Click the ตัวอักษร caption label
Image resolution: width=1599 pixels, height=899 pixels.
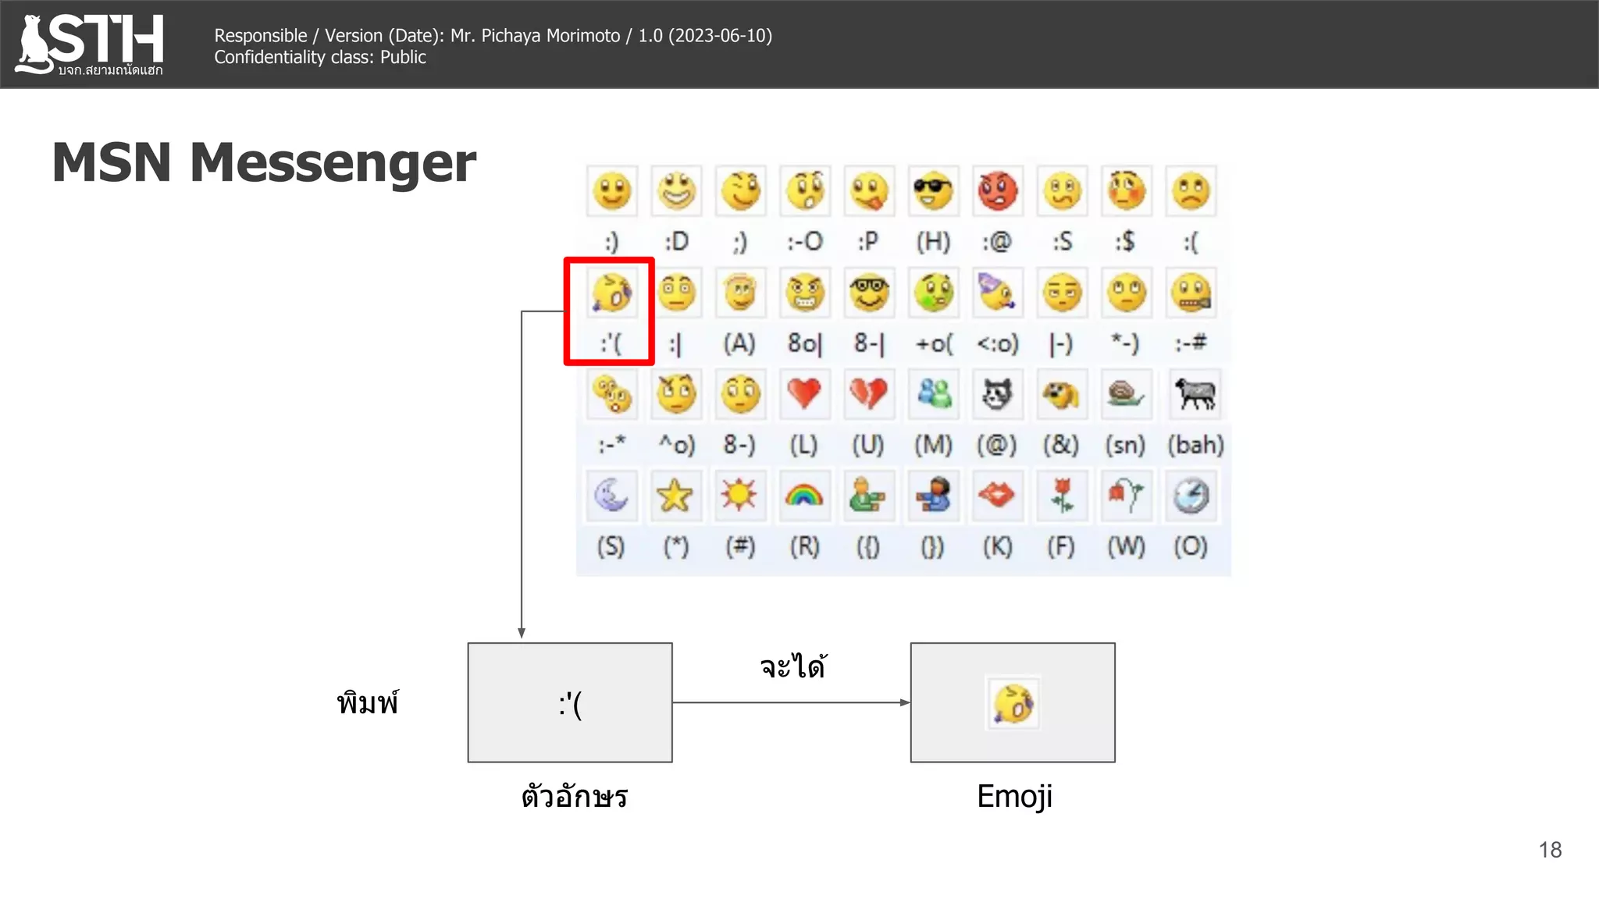pyautogui.click(x=575, y=796)
